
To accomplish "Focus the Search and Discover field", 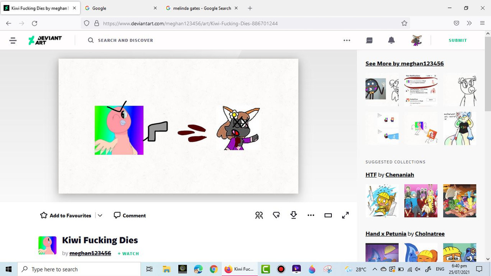I will 125,40.
